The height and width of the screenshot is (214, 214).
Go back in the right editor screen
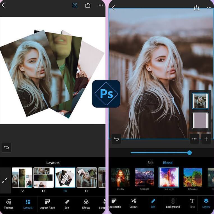(113, 8)
